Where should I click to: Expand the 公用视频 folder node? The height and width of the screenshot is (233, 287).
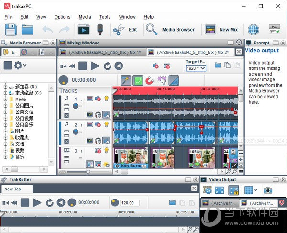(x=5, y=119)
